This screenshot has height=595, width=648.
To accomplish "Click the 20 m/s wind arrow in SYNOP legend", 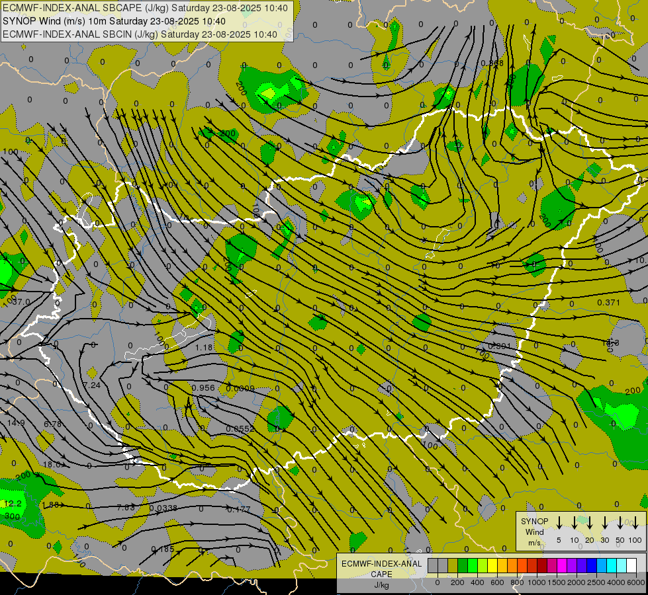I will 589,523.
